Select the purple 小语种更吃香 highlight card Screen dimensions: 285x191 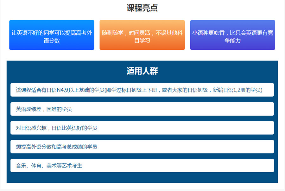[x=232, y=35]
